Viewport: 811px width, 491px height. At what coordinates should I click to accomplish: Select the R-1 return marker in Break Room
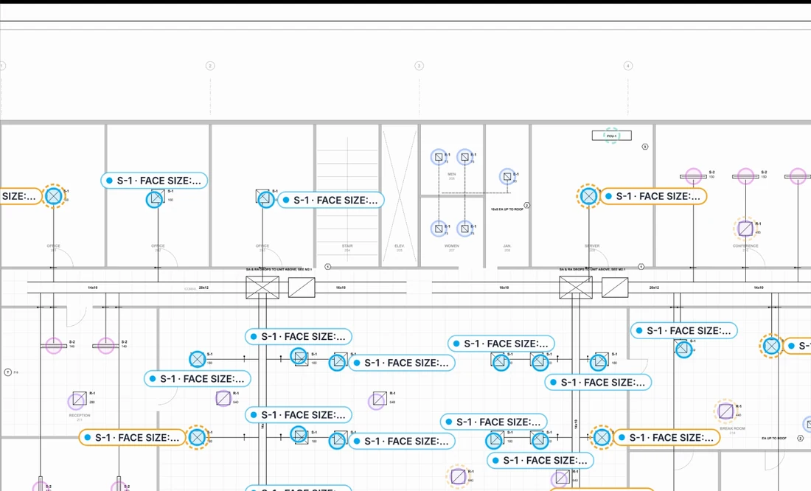725,411
